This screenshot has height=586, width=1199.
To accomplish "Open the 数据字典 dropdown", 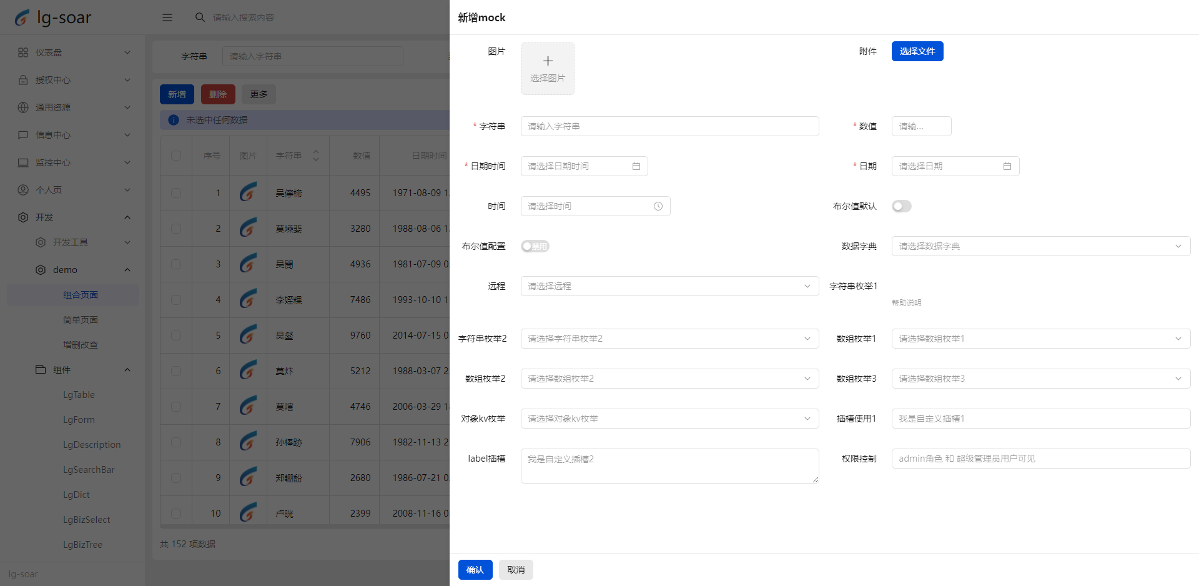I will click(1040, 246).
